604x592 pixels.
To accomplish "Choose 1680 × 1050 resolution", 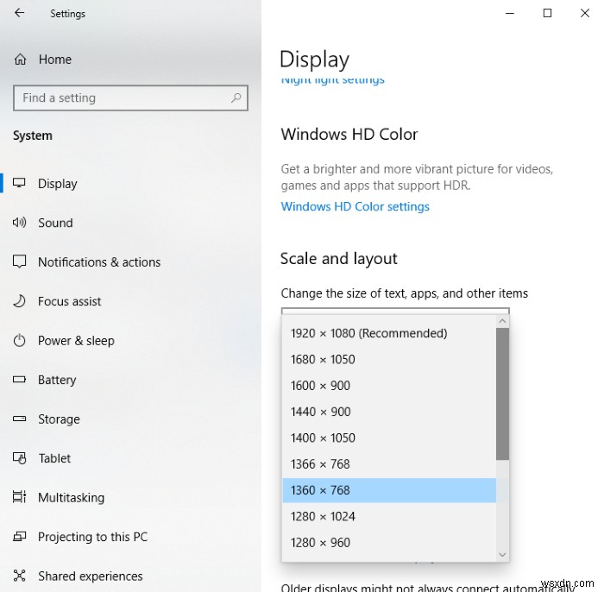I will (x=389, y=359).
